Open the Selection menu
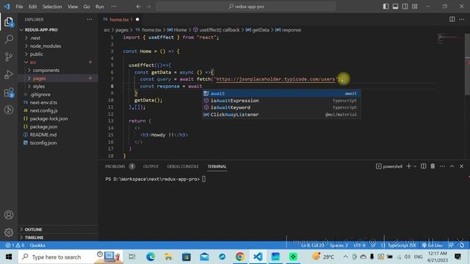Viewport: 470px width, 264px height. [x=52, y=7]
